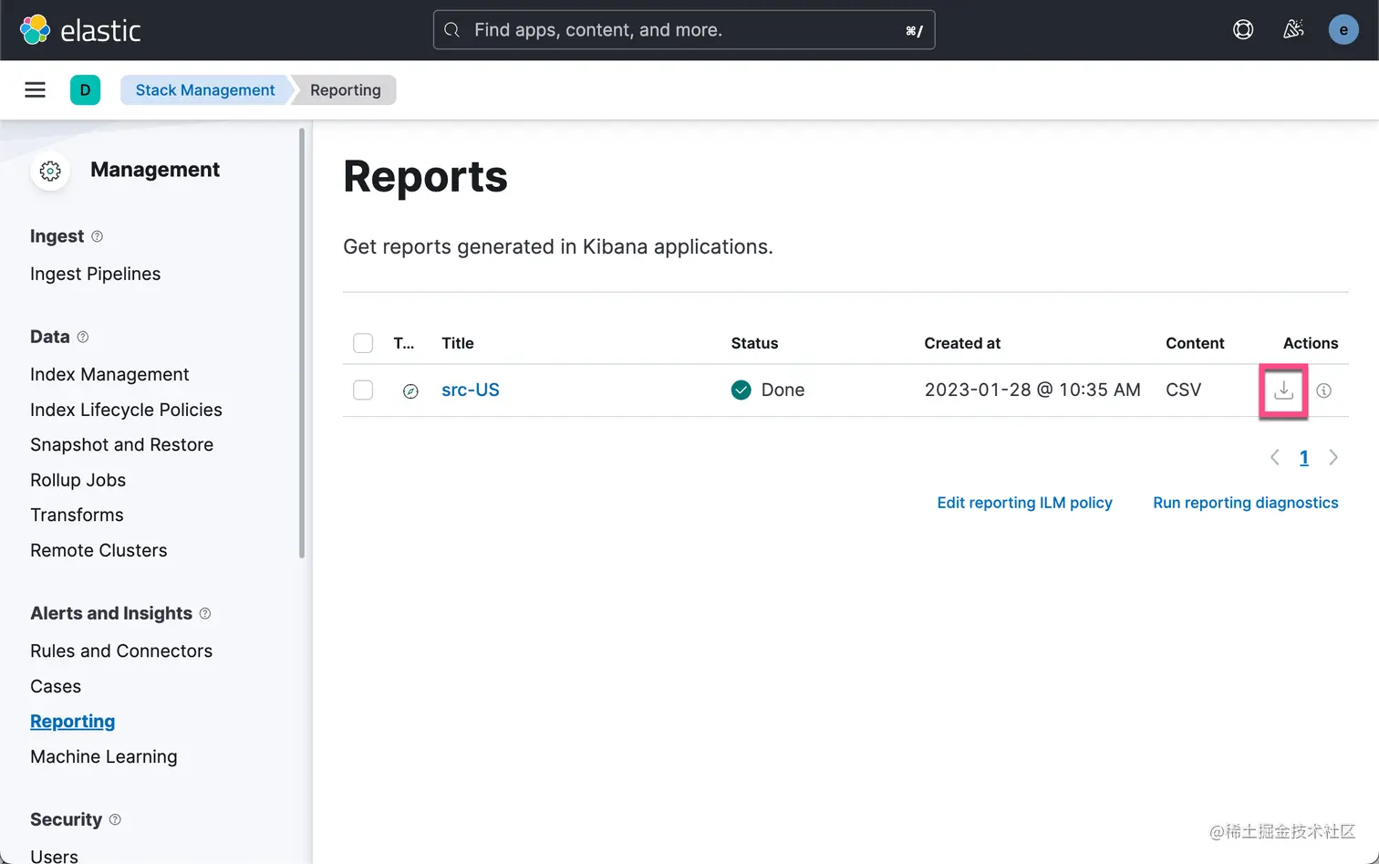Click the Reporting breadcrumb

pyautogui.click(x=346, y=89)
